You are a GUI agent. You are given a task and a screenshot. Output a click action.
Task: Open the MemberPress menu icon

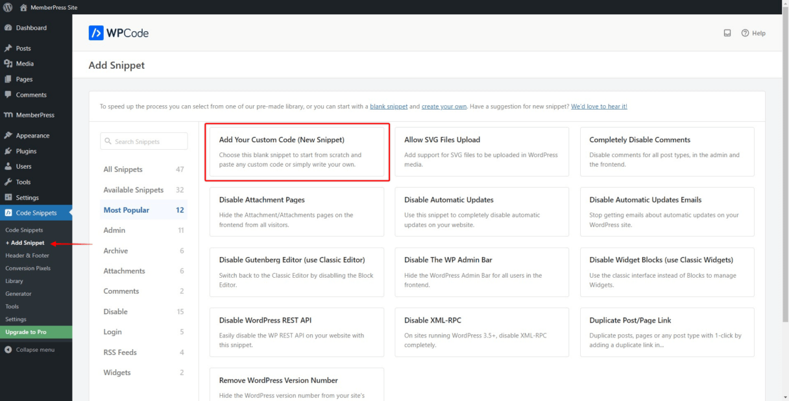(8, 115)
